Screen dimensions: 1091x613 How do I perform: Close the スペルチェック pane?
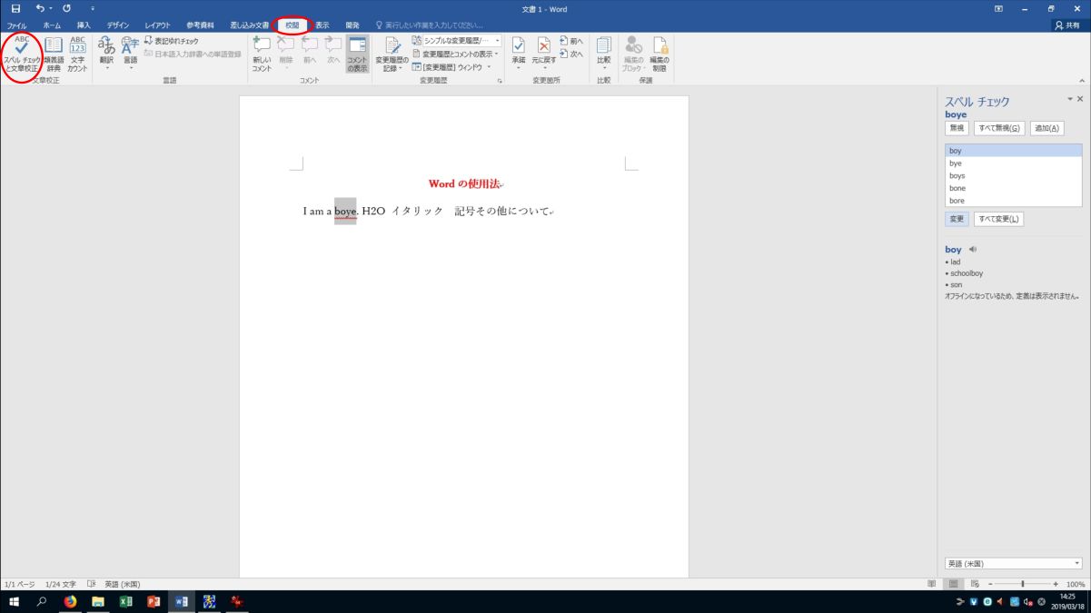[1079, 99]
